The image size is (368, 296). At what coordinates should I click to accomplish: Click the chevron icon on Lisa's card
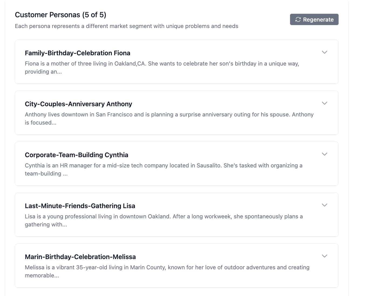[325, 205]
